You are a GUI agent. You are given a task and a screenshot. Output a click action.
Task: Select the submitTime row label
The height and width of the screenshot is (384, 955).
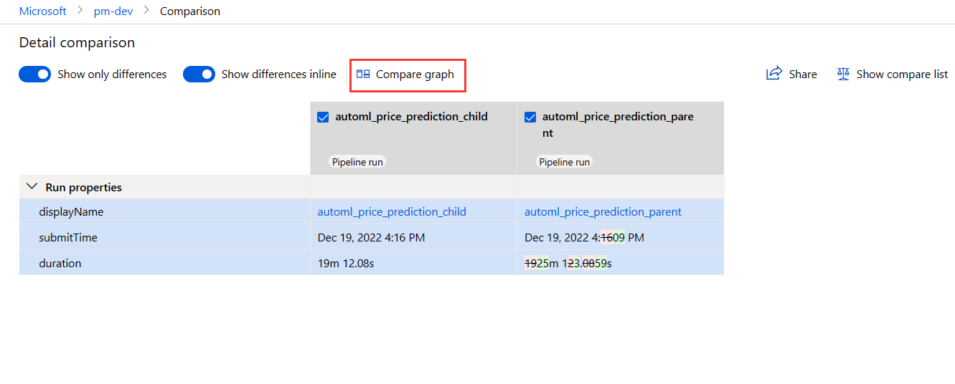tap(68, 238)
